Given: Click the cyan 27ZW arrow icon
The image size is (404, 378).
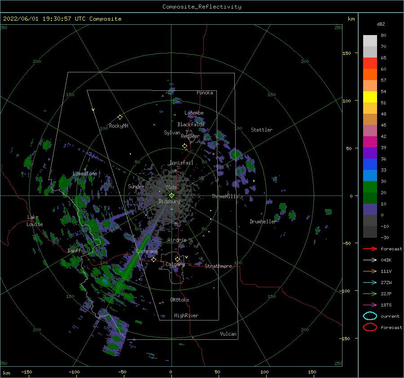Looking at the screenshot, I should tap(370, 283).
